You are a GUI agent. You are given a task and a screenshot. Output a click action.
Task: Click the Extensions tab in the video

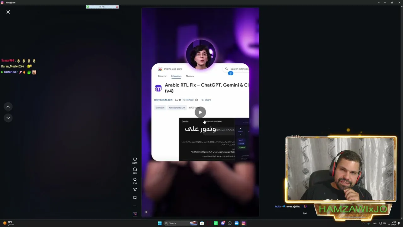tap(176, 76)
